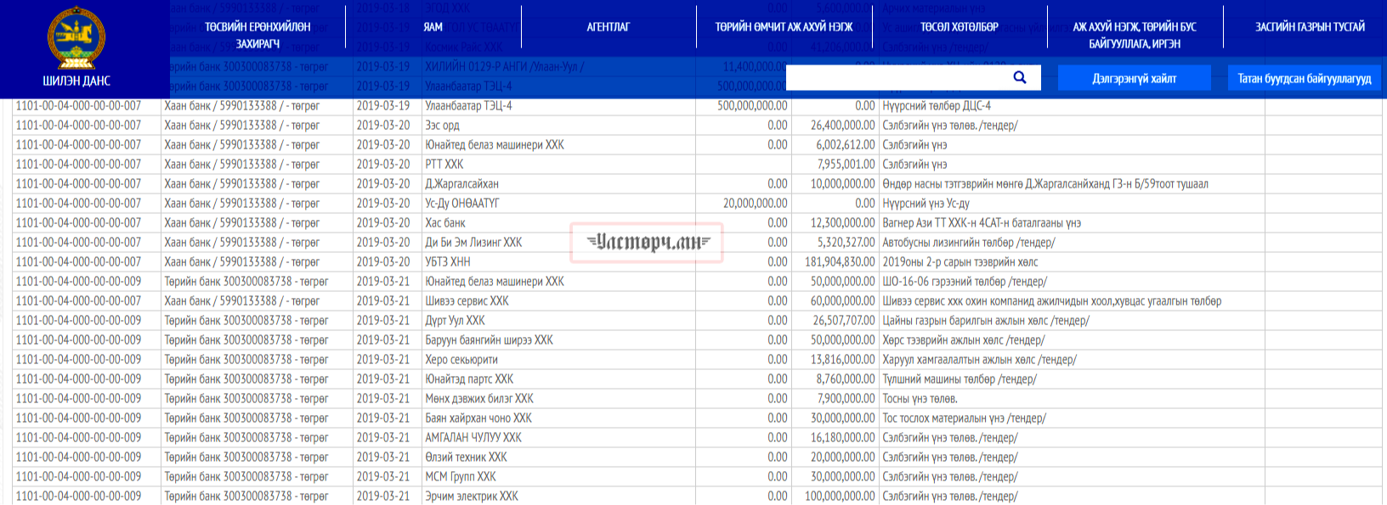Click the ШИЛЭН ДАНС title text
1387x505 pixels.
pos(76,81)
